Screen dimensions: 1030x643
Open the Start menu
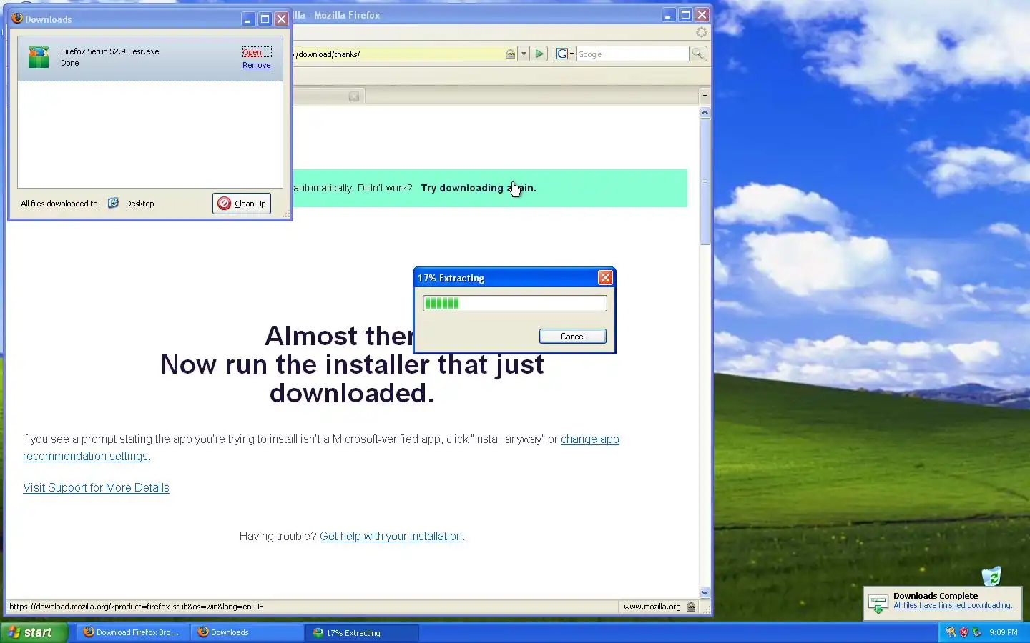34,632
